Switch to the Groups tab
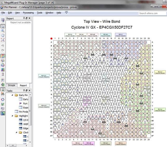Image resolution: width=167 pixels, height=147 pixels. coord(11,85)
